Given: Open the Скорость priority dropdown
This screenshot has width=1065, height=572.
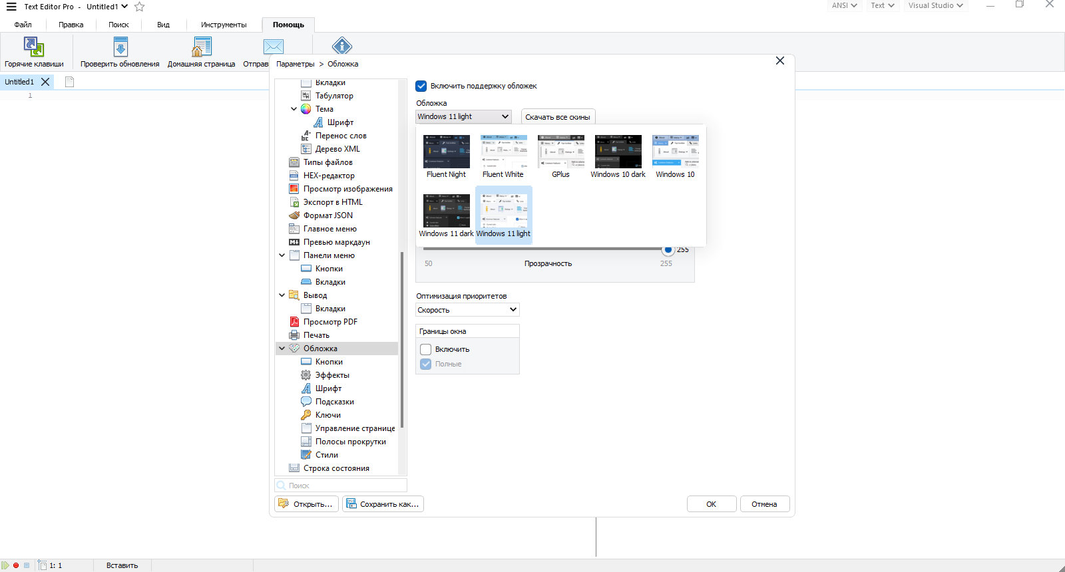Looking at the screenshot, I should point(467,310).
